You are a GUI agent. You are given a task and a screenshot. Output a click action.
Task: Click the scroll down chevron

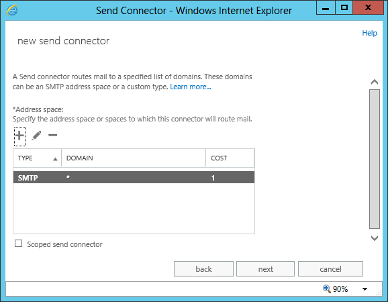click(x=375, y=238)
